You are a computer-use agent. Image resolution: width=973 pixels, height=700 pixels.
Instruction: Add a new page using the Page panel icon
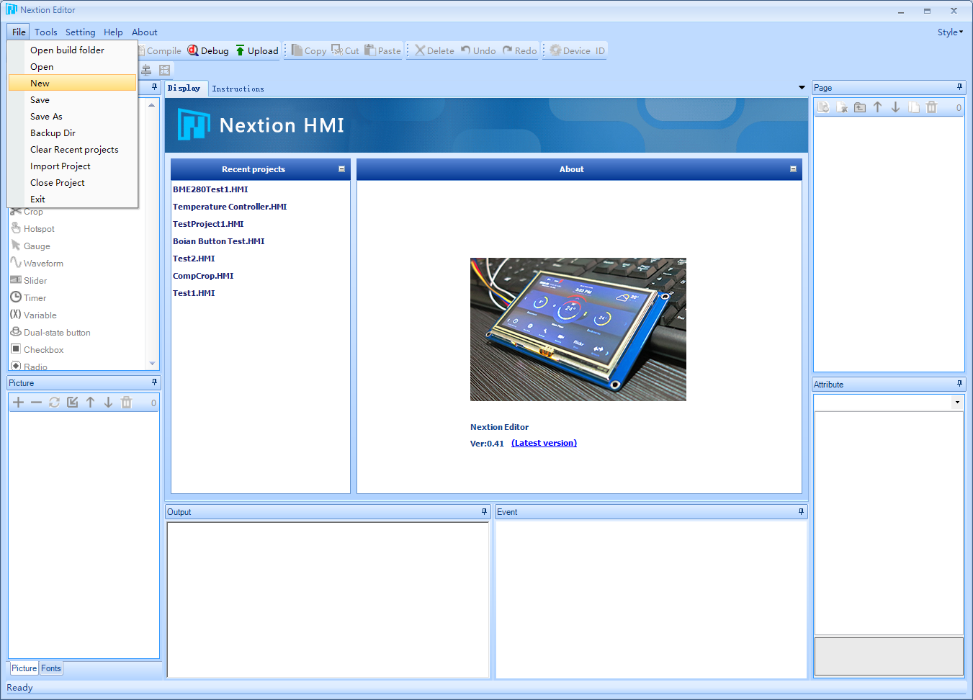823,107
